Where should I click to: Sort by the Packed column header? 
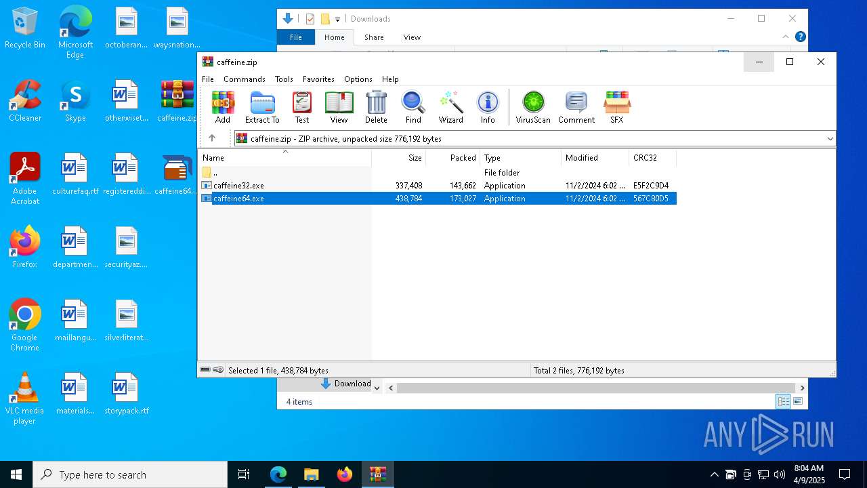point(453,157)
